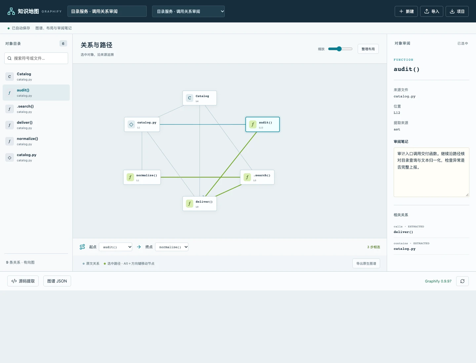Select normalize() row in object list
476x363 pixels.
click(x=36, y=141)
